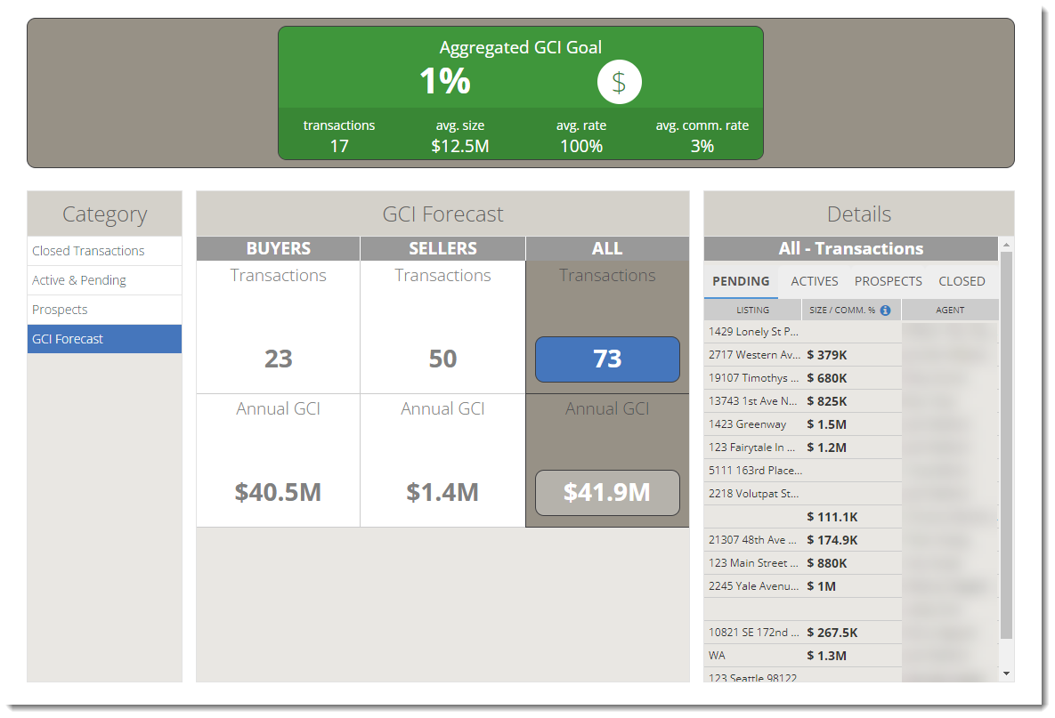Click the info icon beside Size / Comm. %
This screenshot has width=1055, height=718.
point(885,311)
